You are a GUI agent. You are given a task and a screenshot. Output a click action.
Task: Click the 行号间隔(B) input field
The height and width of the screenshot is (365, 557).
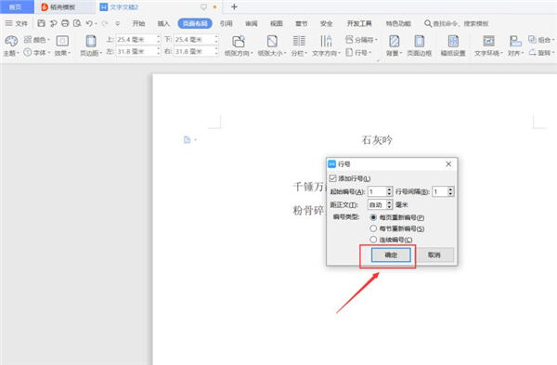click(440, 191)
